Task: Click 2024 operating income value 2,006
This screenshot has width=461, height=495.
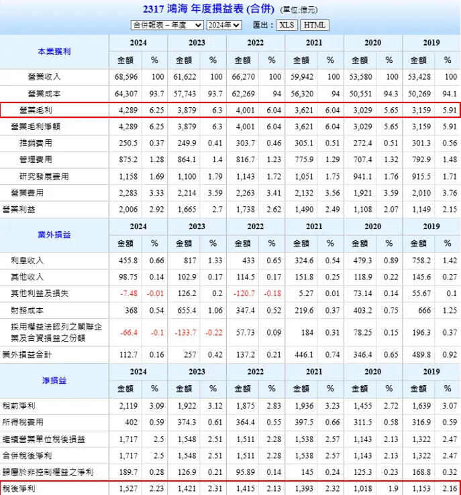Action: [128, 209]
